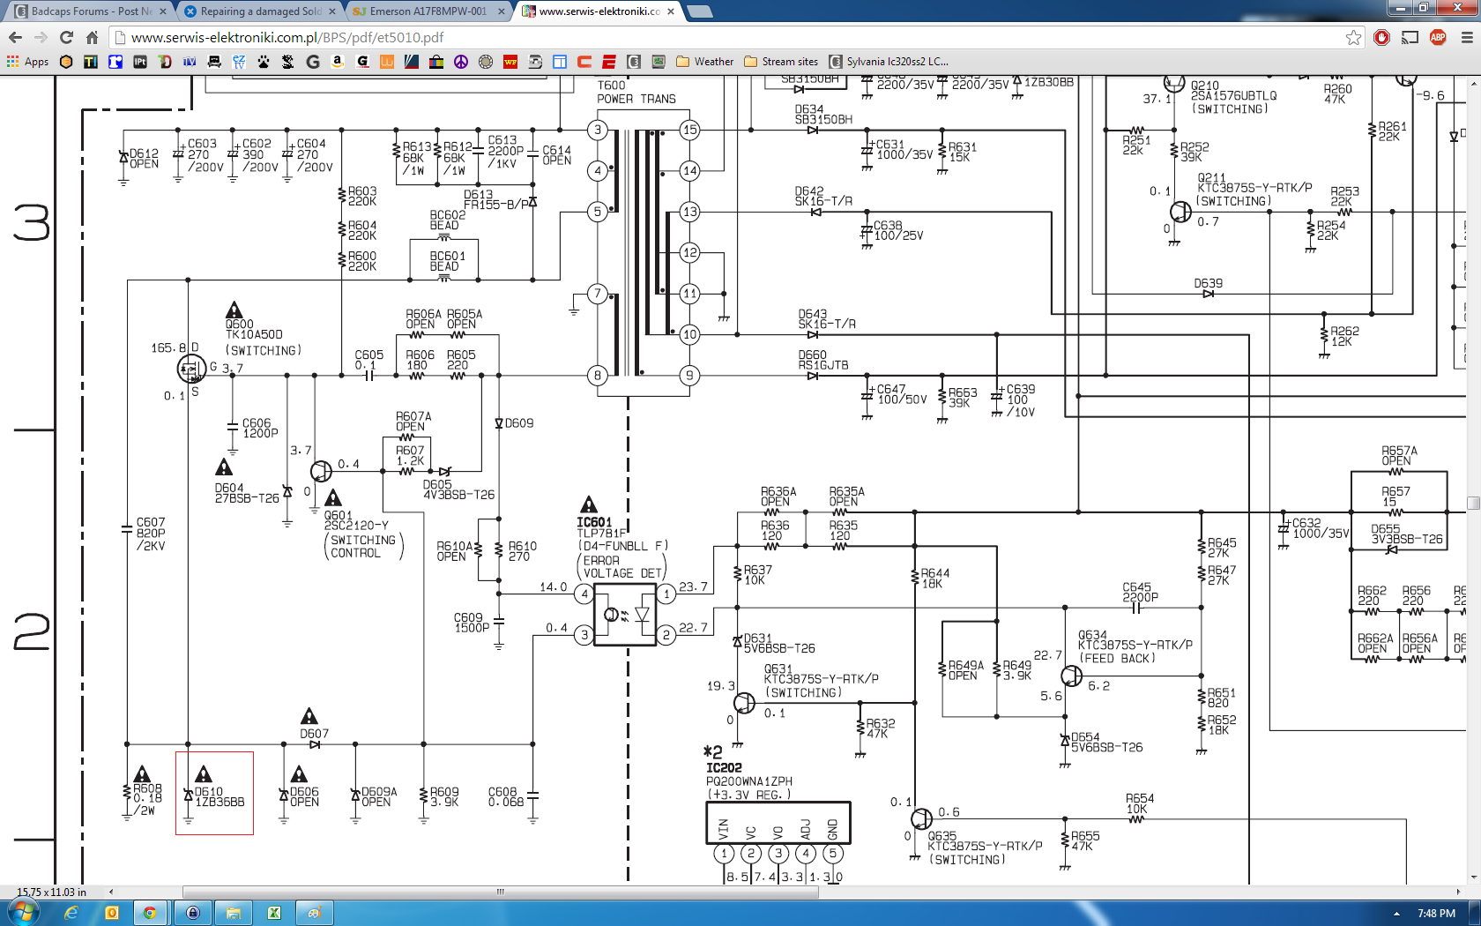Open the Google 'G' bookmark icon

(313, 62)
